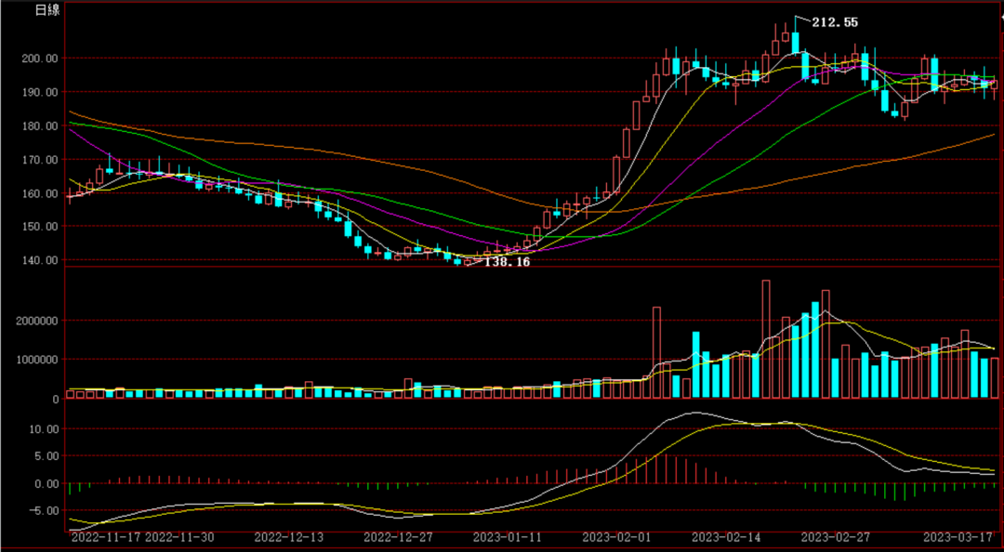Click the 170.00 price axis label
Viewport: 1004px width, 552px height.
[39, 160]
